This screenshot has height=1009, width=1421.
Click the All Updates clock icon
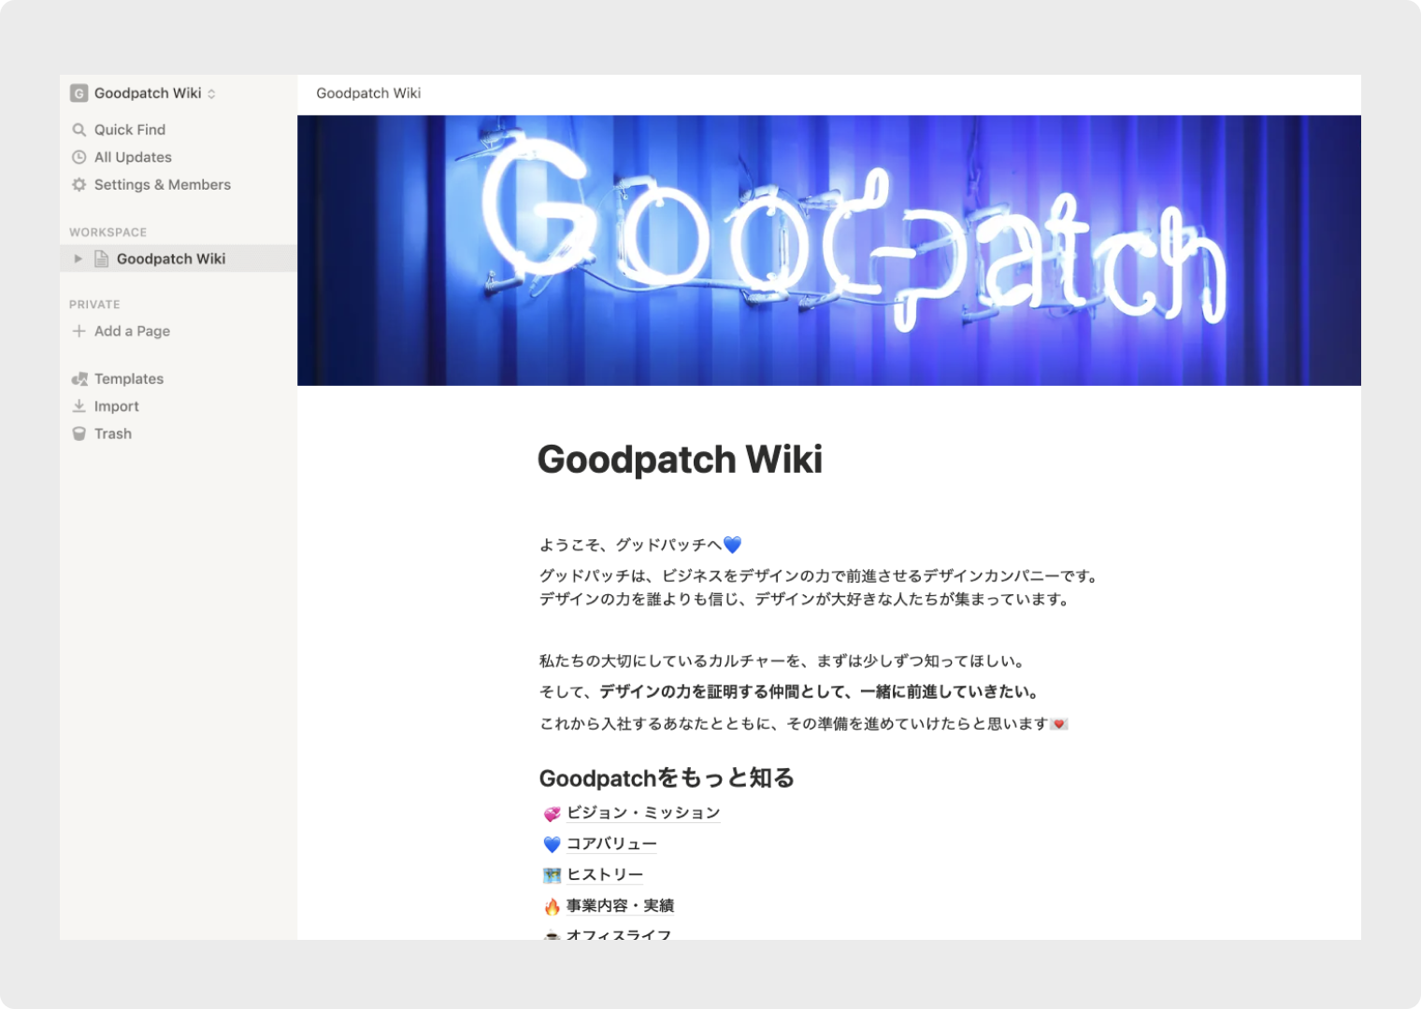[x=79, y=157]
